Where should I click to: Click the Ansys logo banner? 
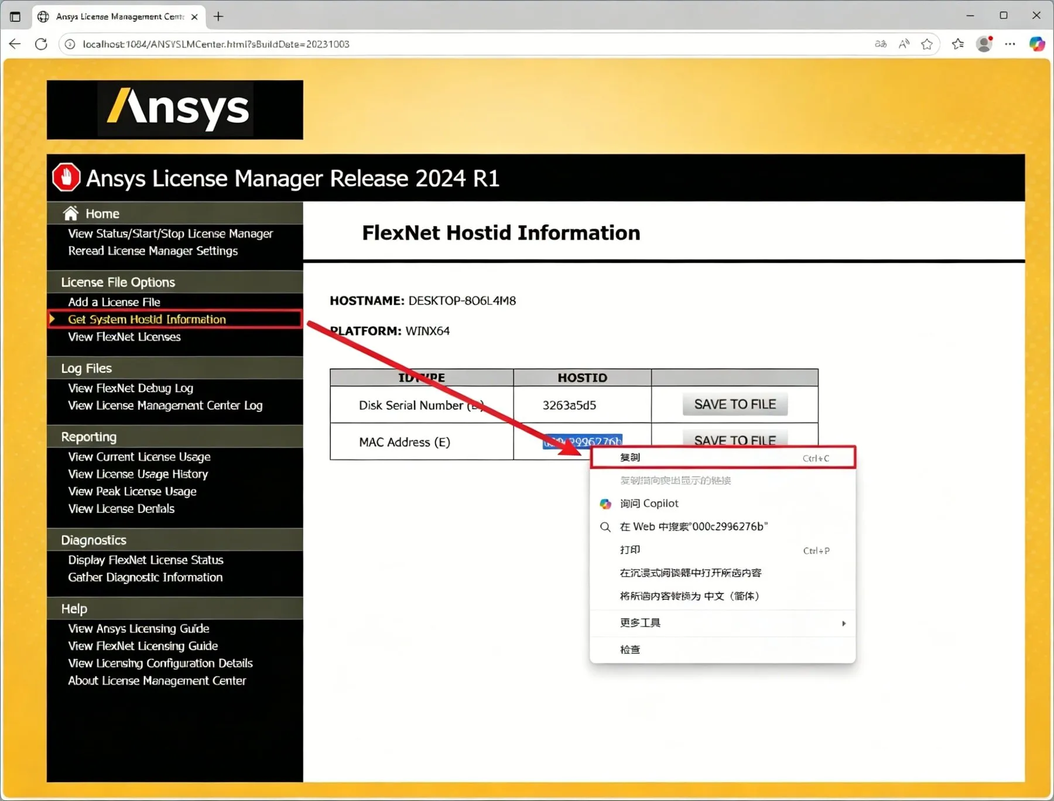click(x=175, y=109)
